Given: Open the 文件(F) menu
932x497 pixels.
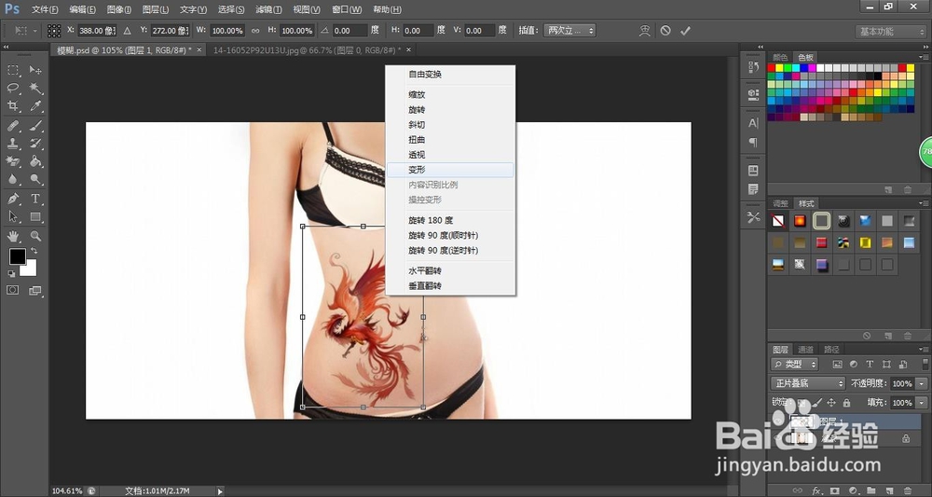Looking at the screenshot, I should pyautogui.click(x=45, y=9).
